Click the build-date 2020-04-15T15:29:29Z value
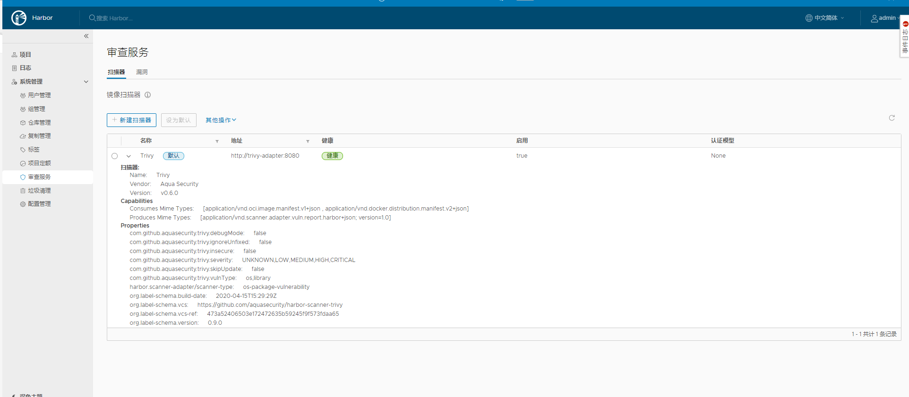The height and width of the screenshot is (397, 909). coord(246,296)
